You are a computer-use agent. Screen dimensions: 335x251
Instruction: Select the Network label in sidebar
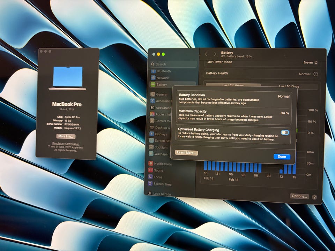tap(163, 78)
